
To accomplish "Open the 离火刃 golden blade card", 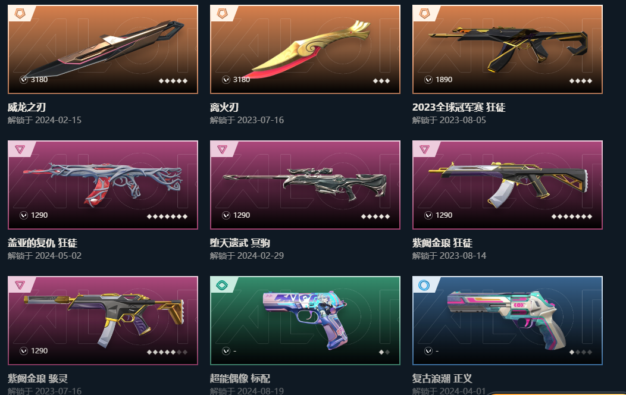I will click(305, 49).
